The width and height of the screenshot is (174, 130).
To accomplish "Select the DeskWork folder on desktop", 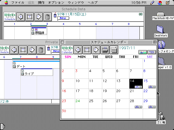I will pos(160,29).
